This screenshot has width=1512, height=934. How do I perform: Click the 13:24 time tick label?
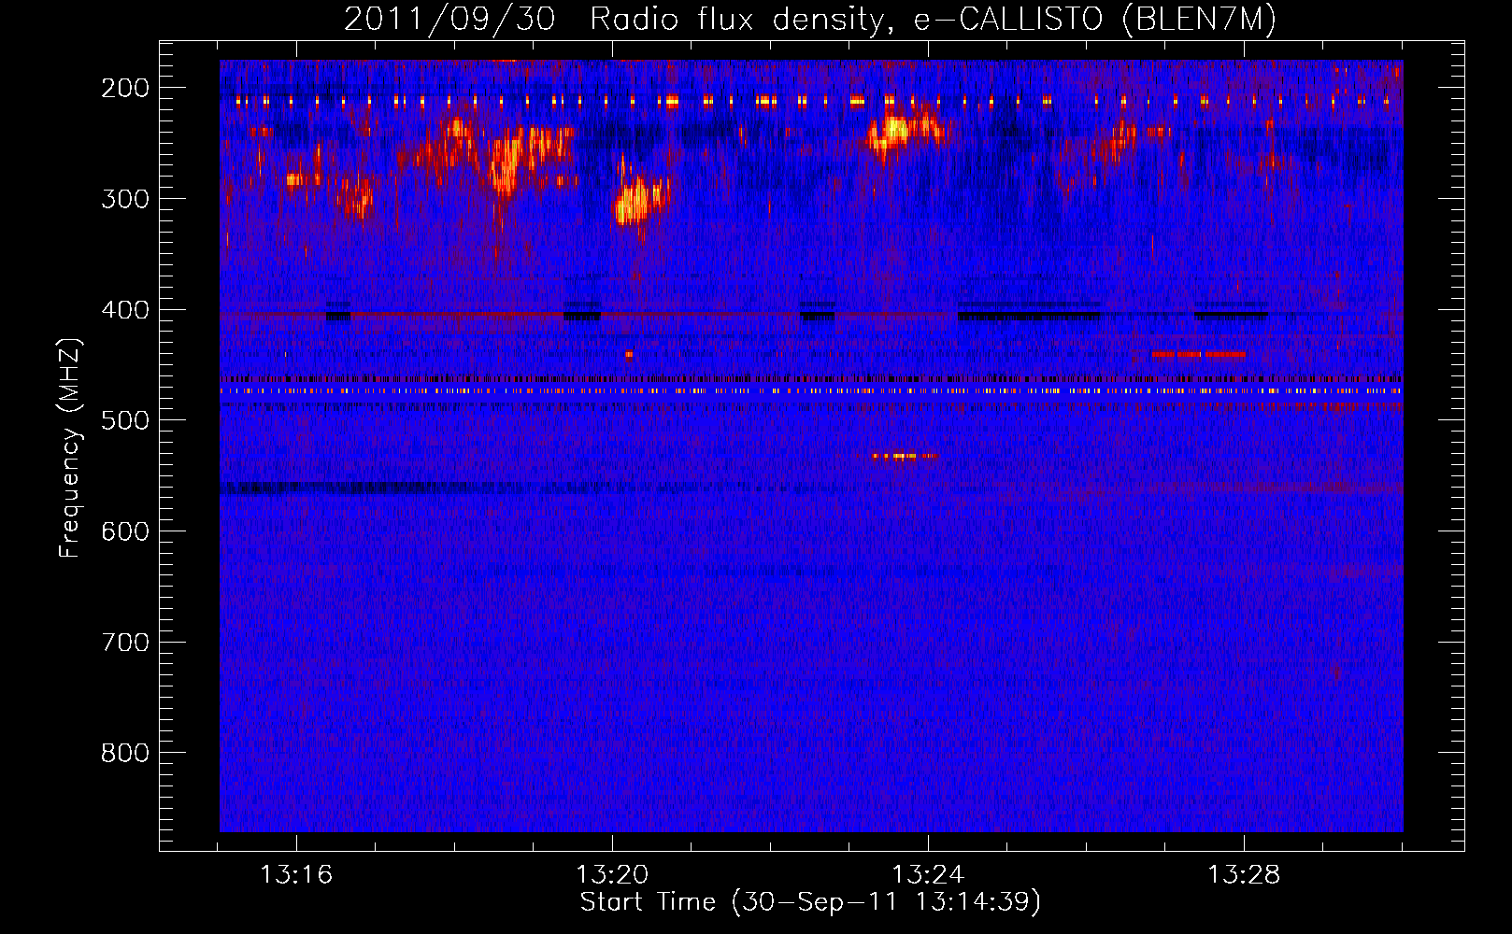(928, 874)
